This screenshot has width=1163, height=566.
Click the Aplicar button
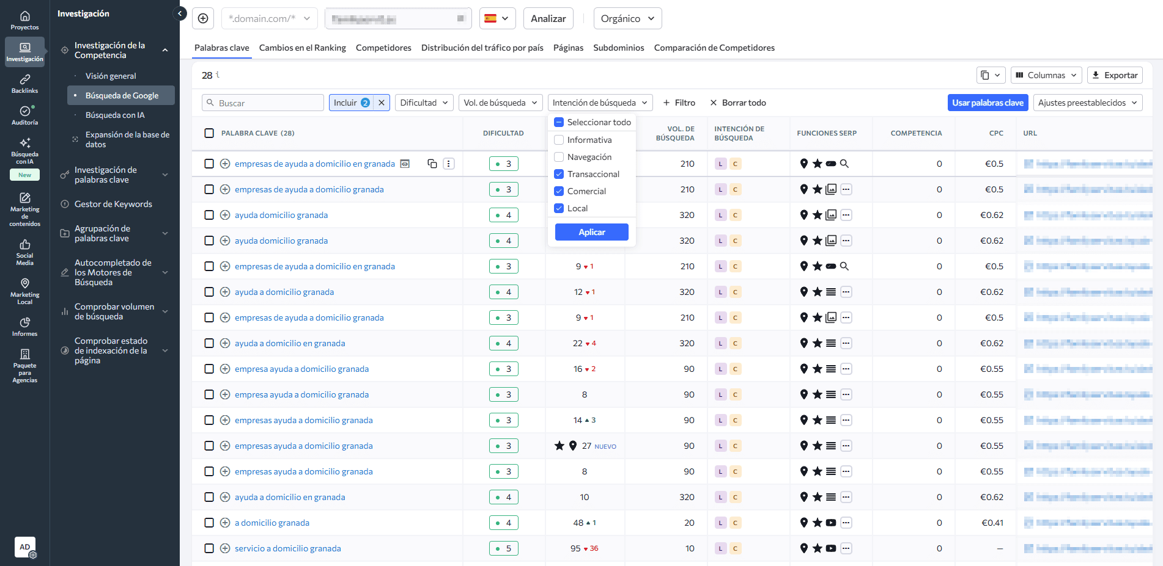click(591, 232)
